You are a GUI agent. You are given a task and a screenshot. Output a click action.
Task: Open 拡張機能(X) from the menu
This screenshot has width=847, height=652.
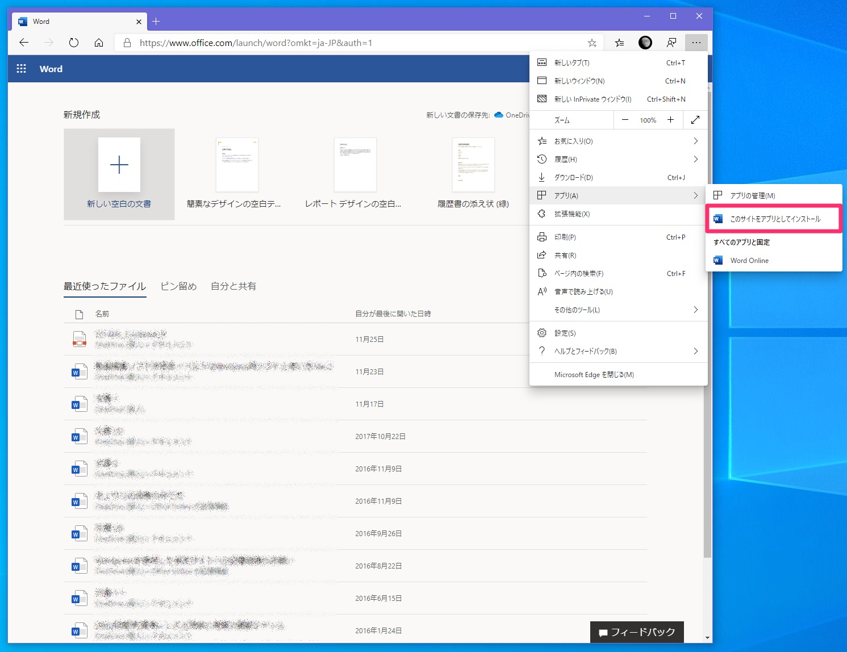[619, 214]
